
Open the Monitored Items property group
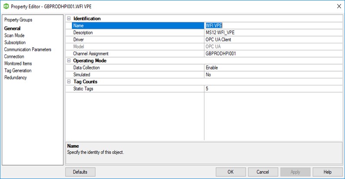tap(18, 63)
